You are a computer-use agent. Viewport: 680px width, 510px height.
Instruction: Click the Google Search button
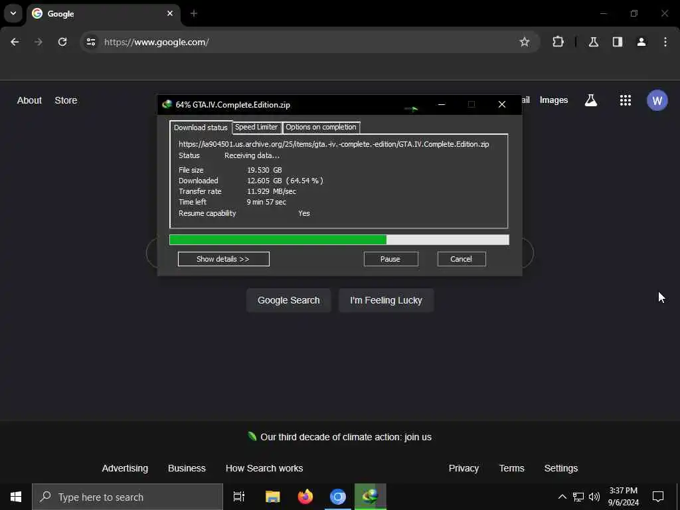pos(288,300)
